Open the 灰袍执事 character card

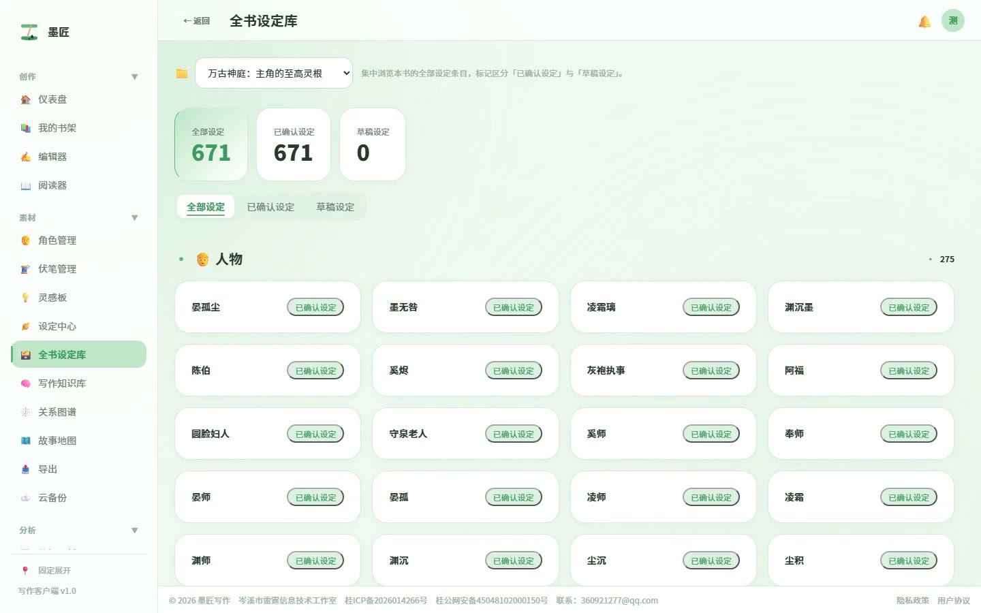pyautogui.click(x=664, y=371)
